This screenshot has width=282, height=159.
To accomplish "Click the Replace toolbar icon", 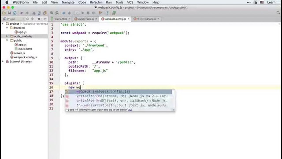I will 57,13.
